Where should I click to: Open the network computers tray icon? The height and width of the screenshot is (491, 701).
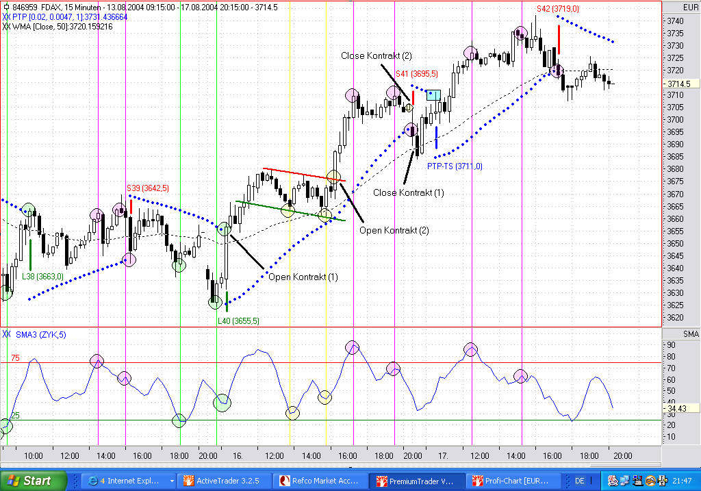[x=626, y=481]
